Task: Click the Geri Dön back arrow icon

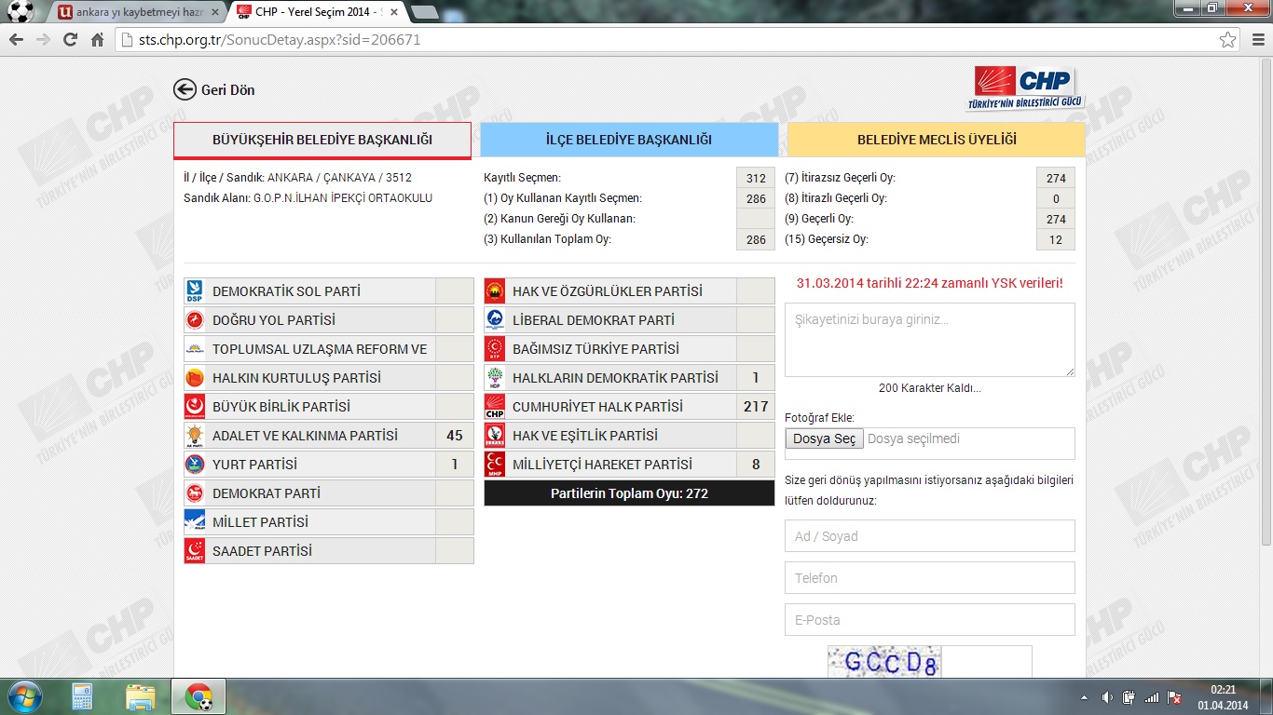Action: [185, 89]
